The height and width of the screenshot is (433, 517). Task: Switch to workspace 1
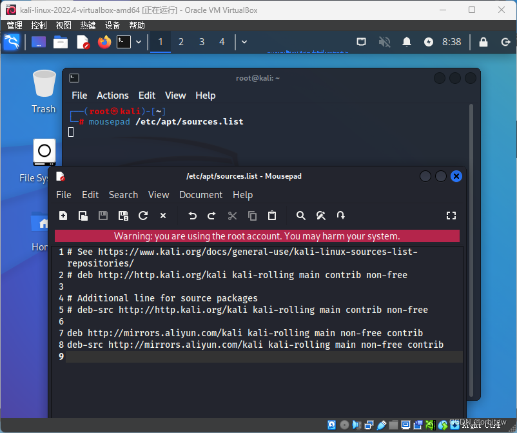[x=161, y=42]
